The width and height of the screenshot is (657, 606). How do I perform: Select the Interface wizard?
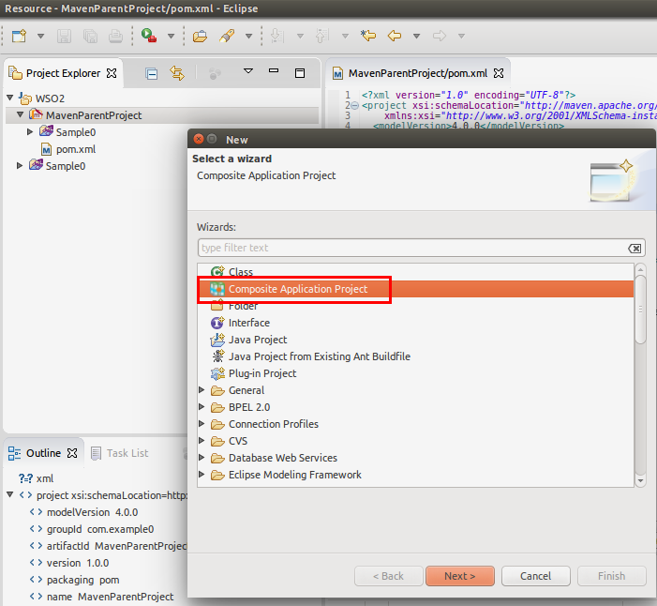click(x=248, y=323)
